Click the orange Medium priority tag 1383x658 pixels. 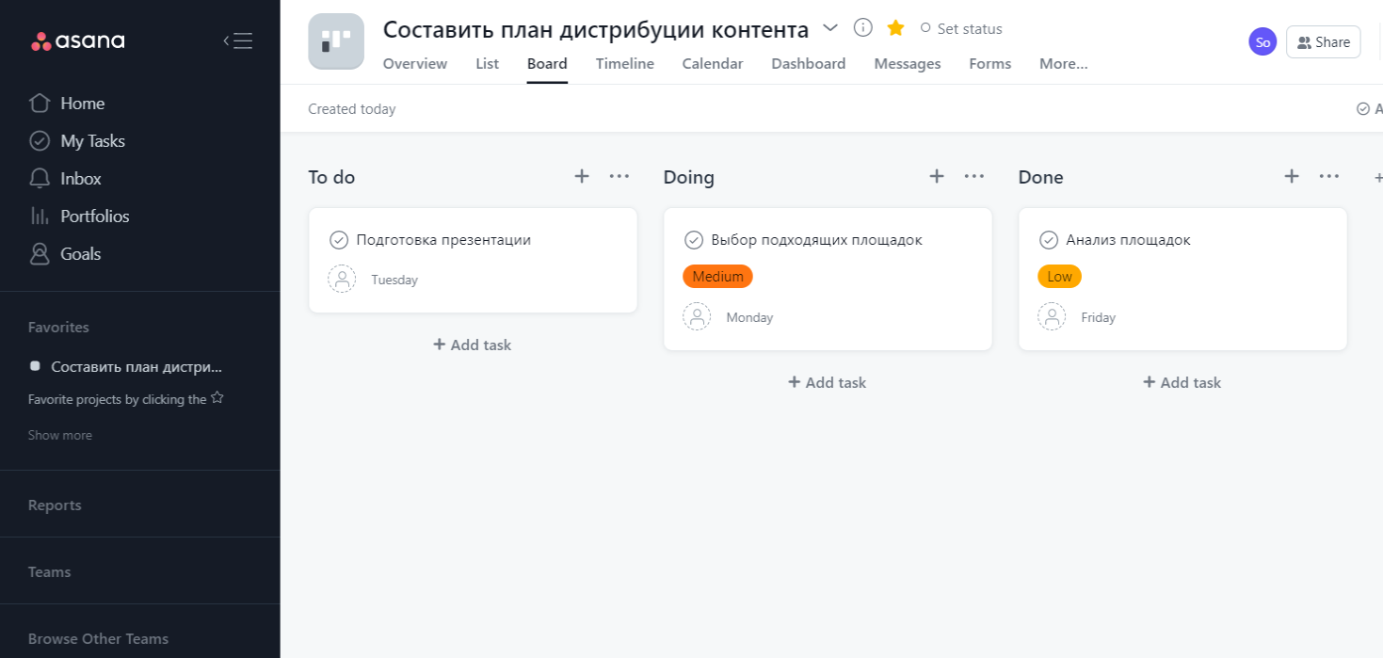[717, 277]
